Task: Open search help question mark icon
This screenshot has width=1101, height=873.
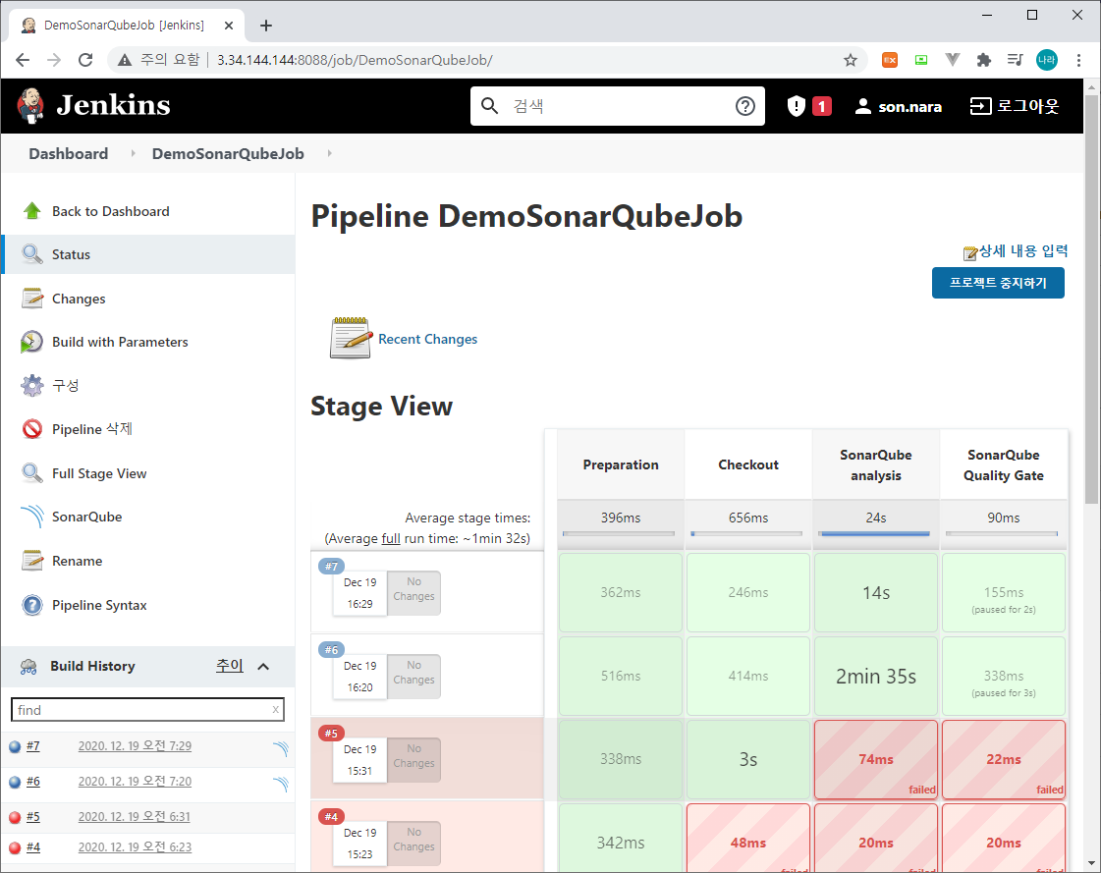Action: point(745,106)
